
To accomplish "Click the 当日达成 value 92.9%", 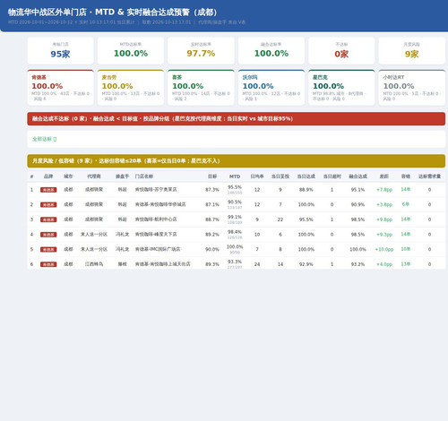I will [x=306, y=264].
